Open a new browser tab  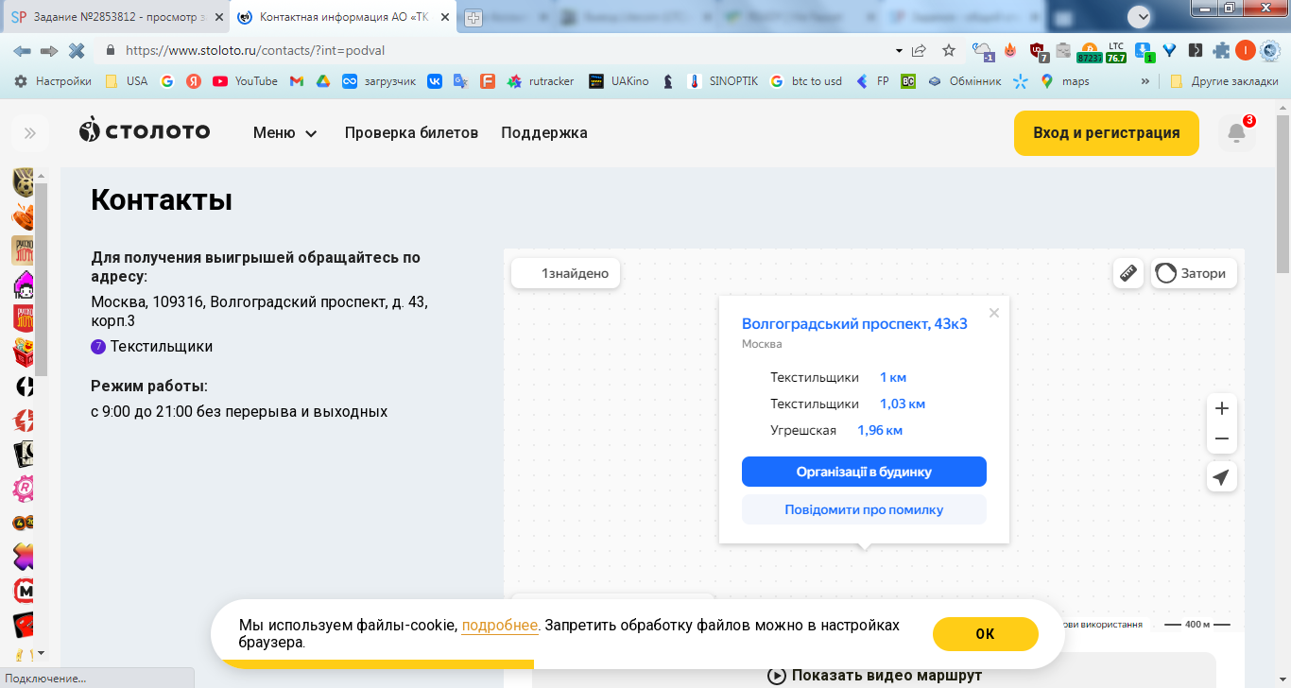click(x=473, y=18)
